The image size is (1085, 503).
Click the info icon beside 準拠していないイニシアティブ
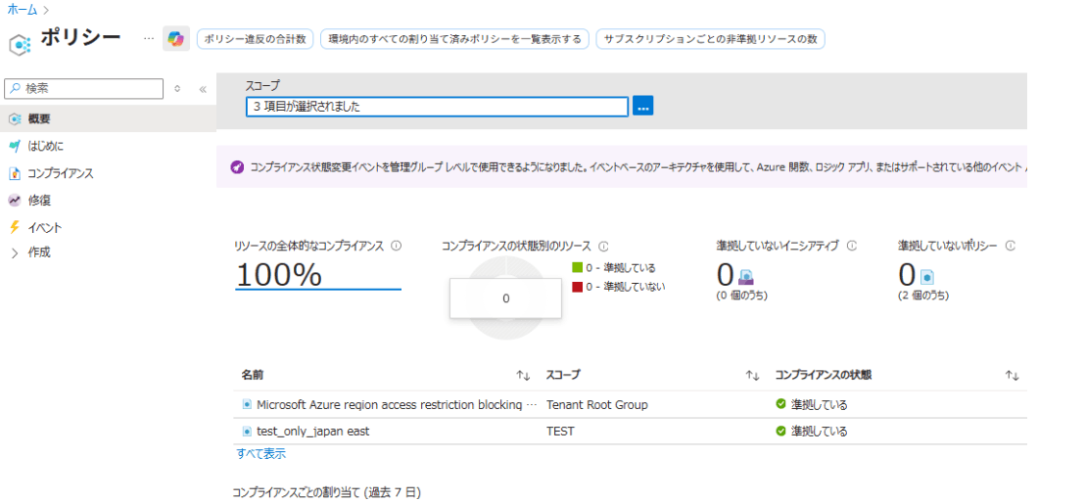[852, 247]
